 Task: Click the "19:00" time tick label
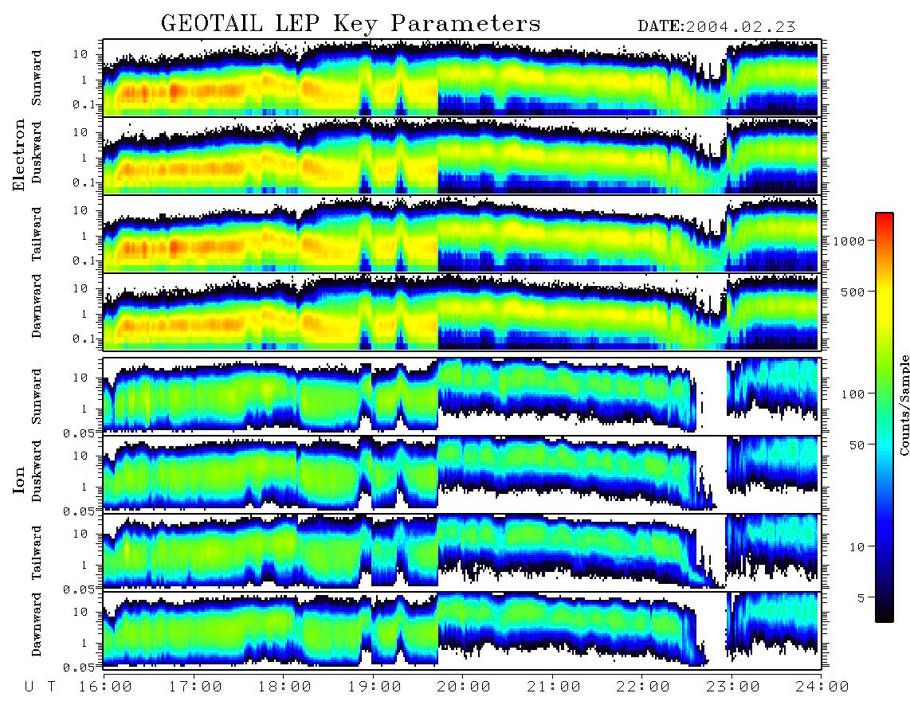[373, 687]
